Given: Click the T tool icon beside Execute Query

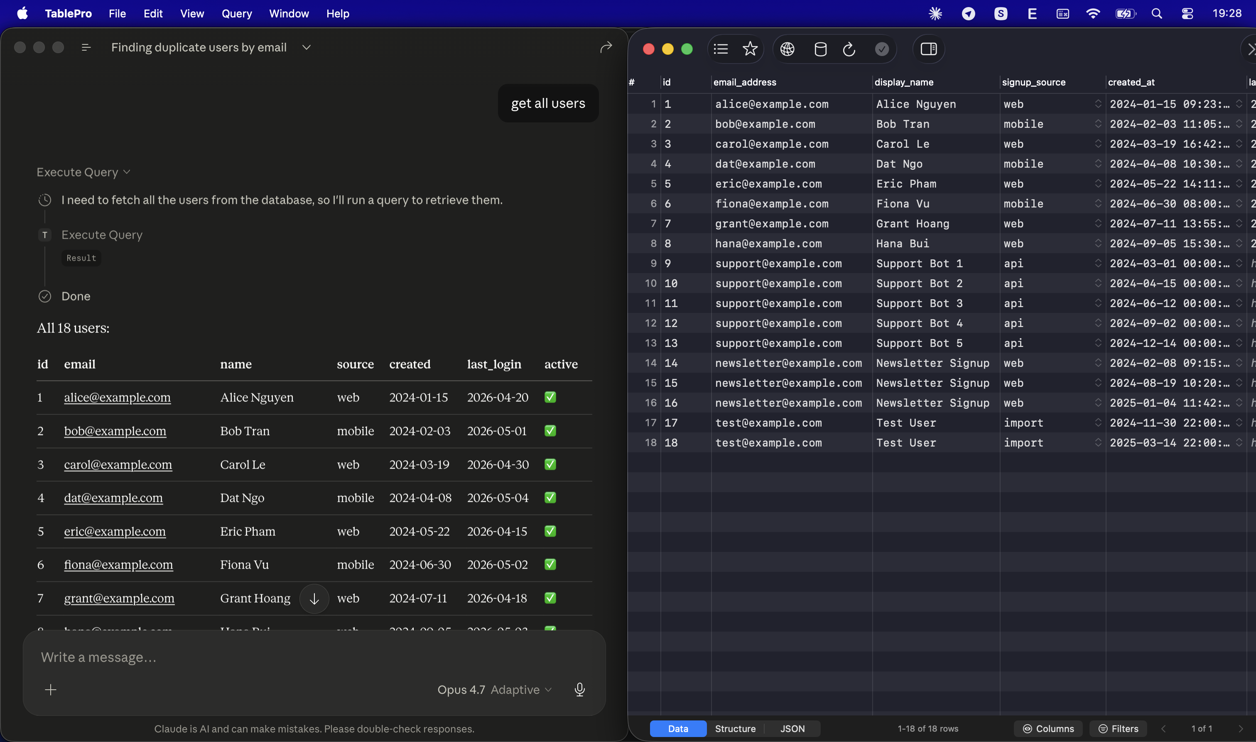Looking at the screenshot, I should coord(44,235).
